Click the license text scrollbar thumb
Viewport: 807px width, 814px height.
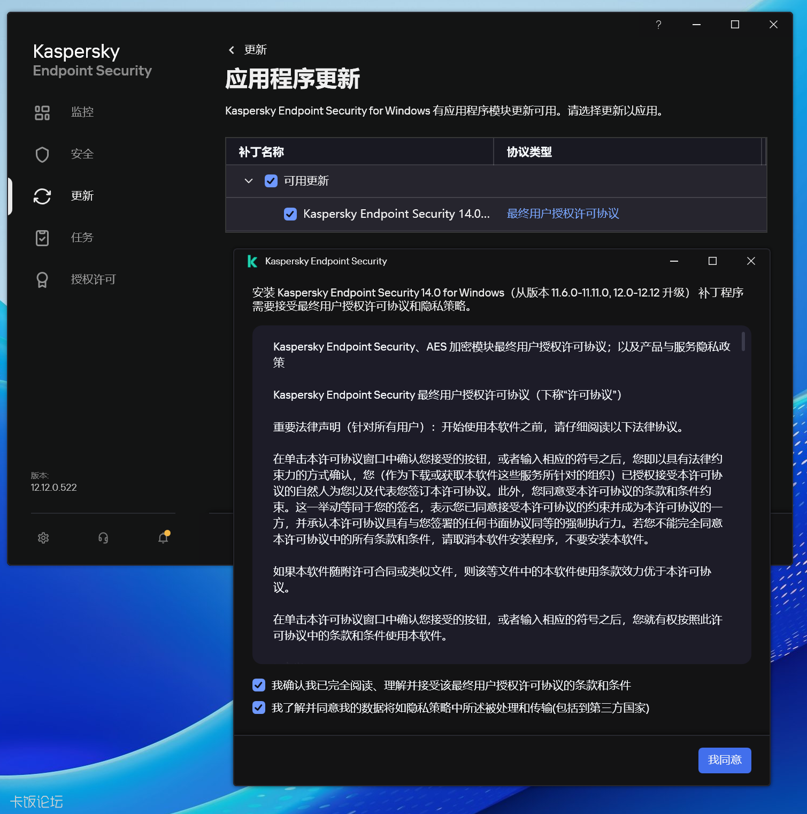pyautogui.click(x=743, y=341)
